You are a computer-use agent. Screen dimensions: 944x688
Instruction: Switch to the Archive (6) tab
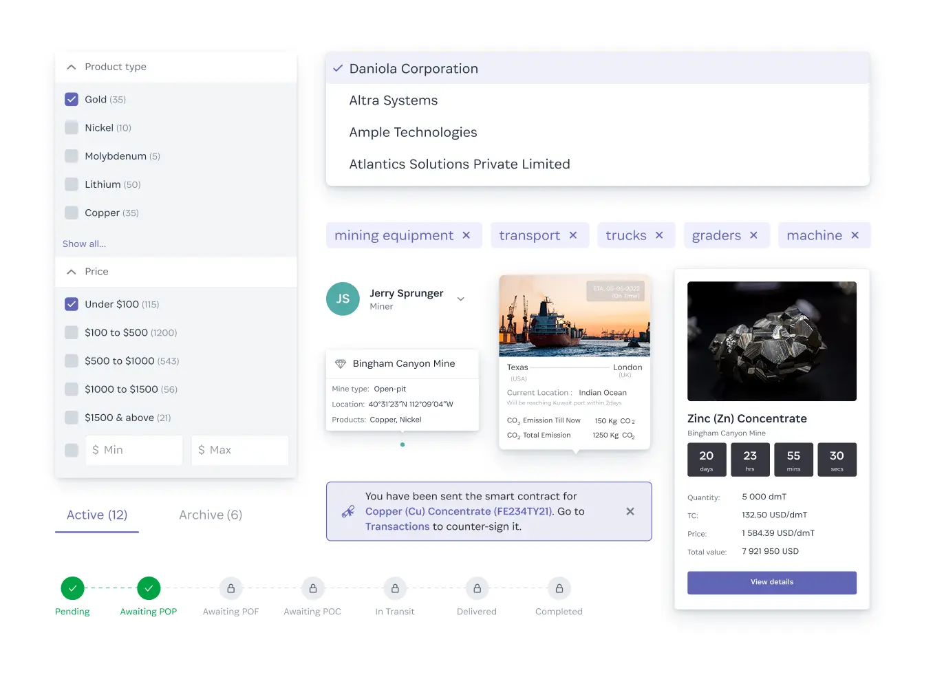(211, 515)
